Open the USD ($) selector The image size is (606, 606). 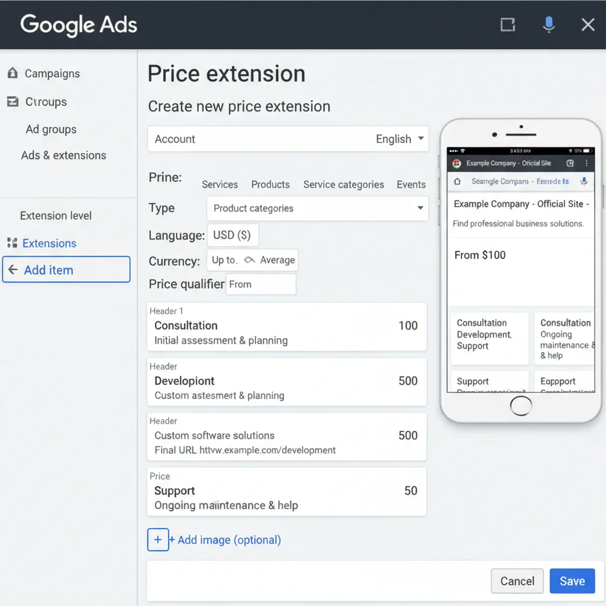233,235
